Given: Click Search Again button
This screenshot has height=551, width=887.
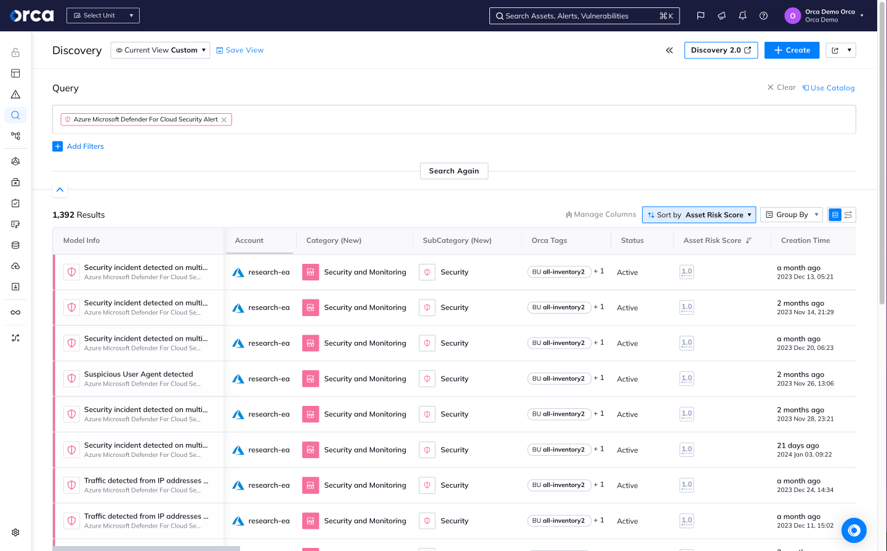Looking at the screenshot, I should coord(454,171).
